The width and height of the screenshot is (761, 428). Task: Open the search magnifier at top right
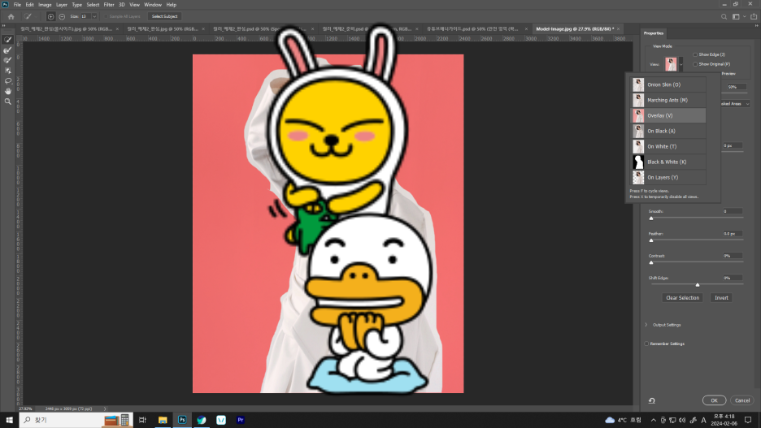click(x=724, y=16)
